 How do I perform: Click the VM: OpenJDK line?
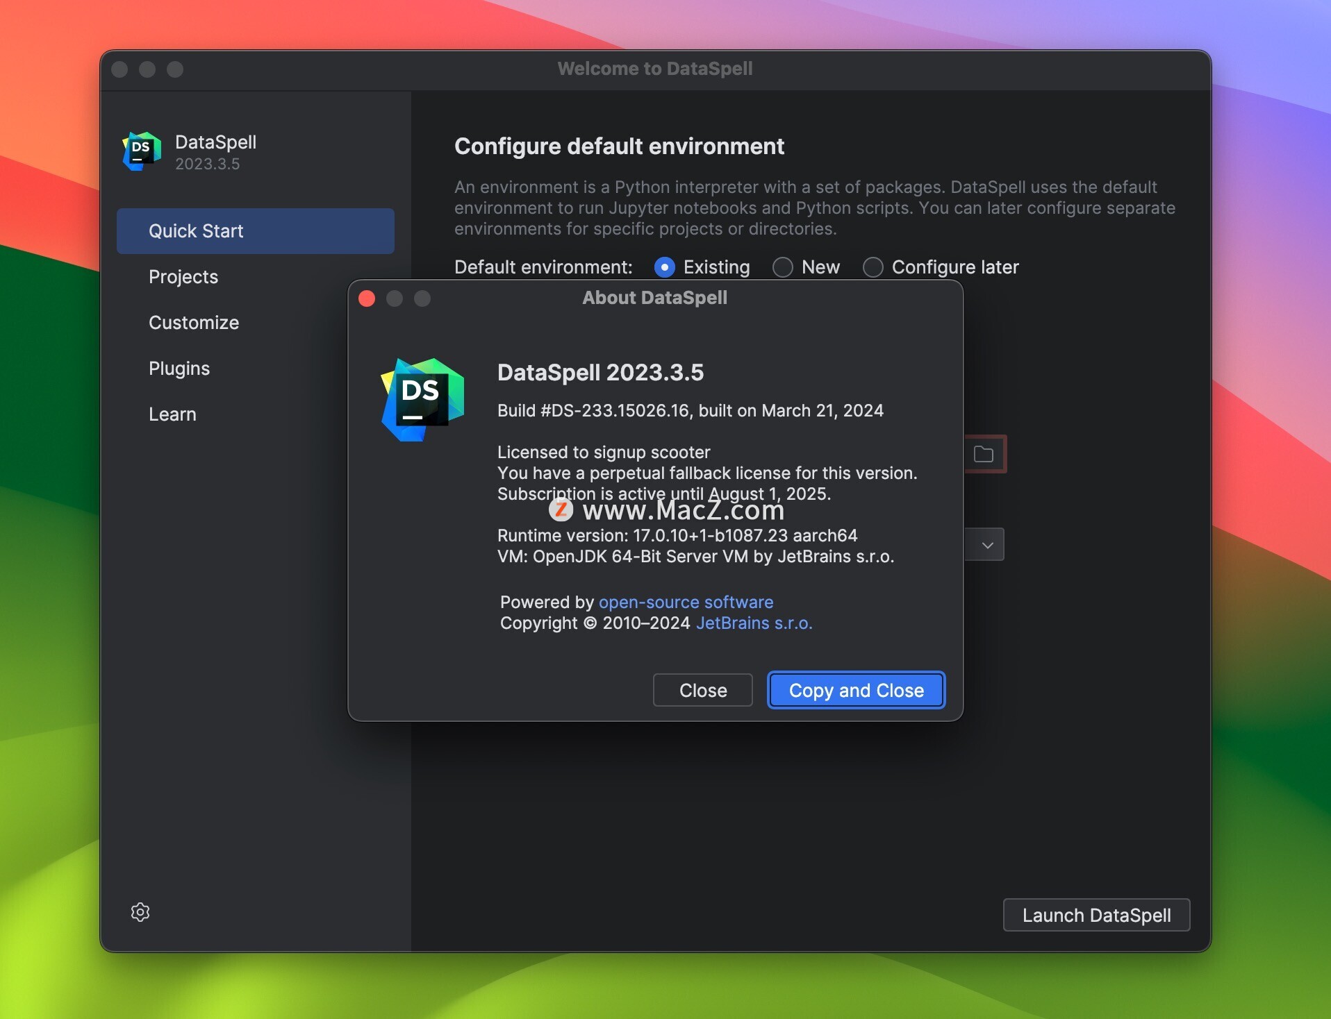click(695, 556)
